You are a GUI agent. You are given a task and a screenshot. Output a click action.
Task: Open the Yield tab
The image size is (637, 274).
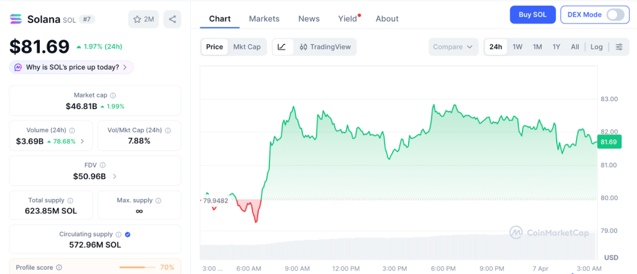point(348,19)
